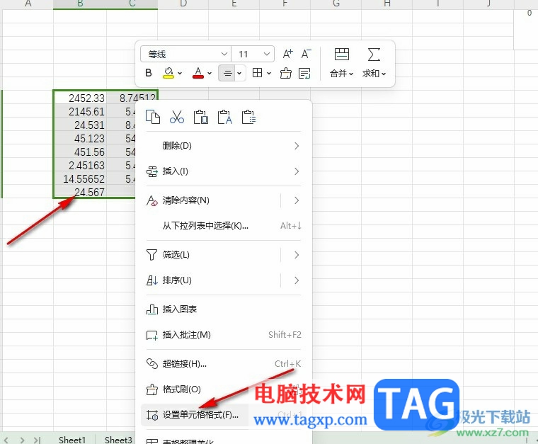
Task: Decrease font size icon
Action: click(306, 54)
